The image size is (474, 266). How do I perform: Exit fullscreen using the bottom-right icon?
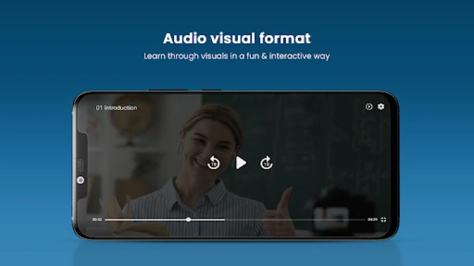tap(383, 219)
